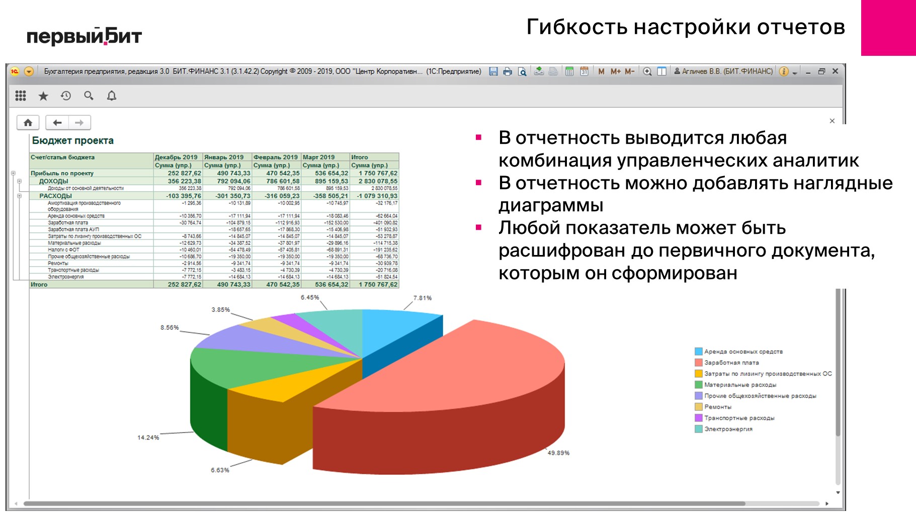916x515 pixels.
Task: Click Аренда основных средств table row
Action: 214,216
